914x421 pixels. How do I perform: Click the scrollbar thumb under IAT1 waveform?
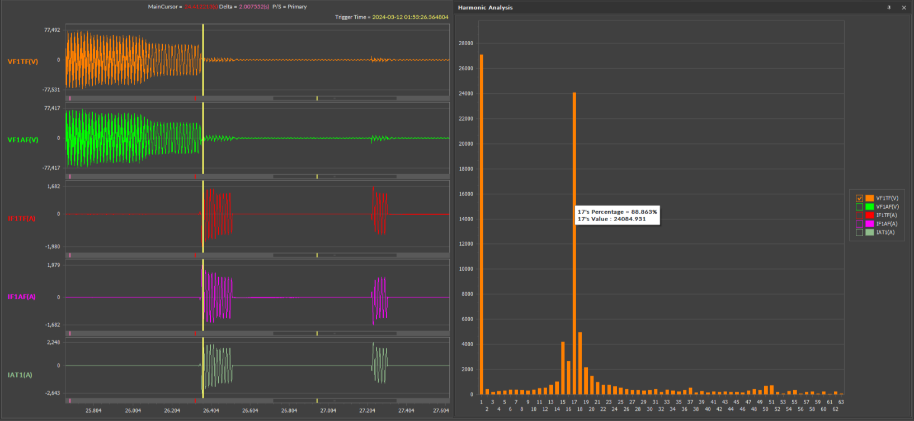pyautogui.click(x=334, y=400)
